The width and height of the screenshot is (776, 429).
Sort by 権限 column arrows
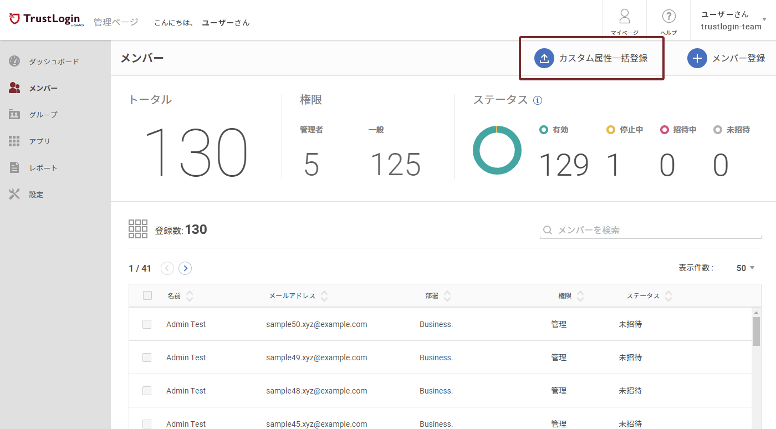tap(580, 296)
